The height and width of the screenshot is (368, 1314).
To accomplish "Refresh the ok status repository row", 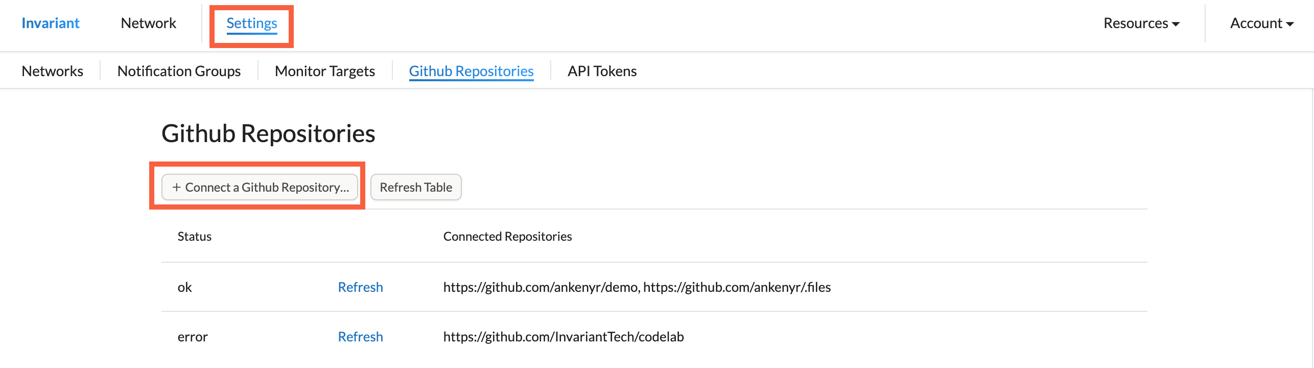I will (360, 287).
